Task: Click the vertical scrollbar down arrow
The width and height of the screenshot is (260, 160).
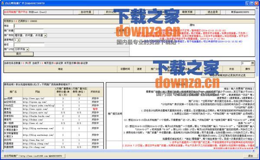Action: point(257,147)
